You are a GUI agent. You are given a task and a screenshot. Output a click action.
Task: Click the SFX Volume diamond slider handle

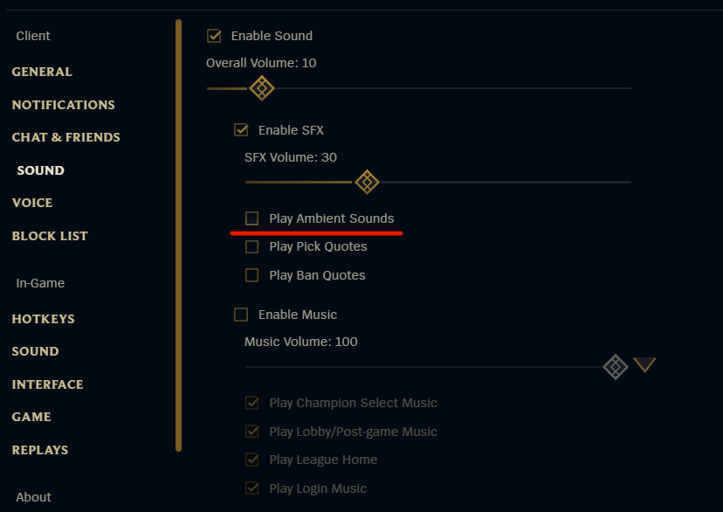(x=367, y=182)
